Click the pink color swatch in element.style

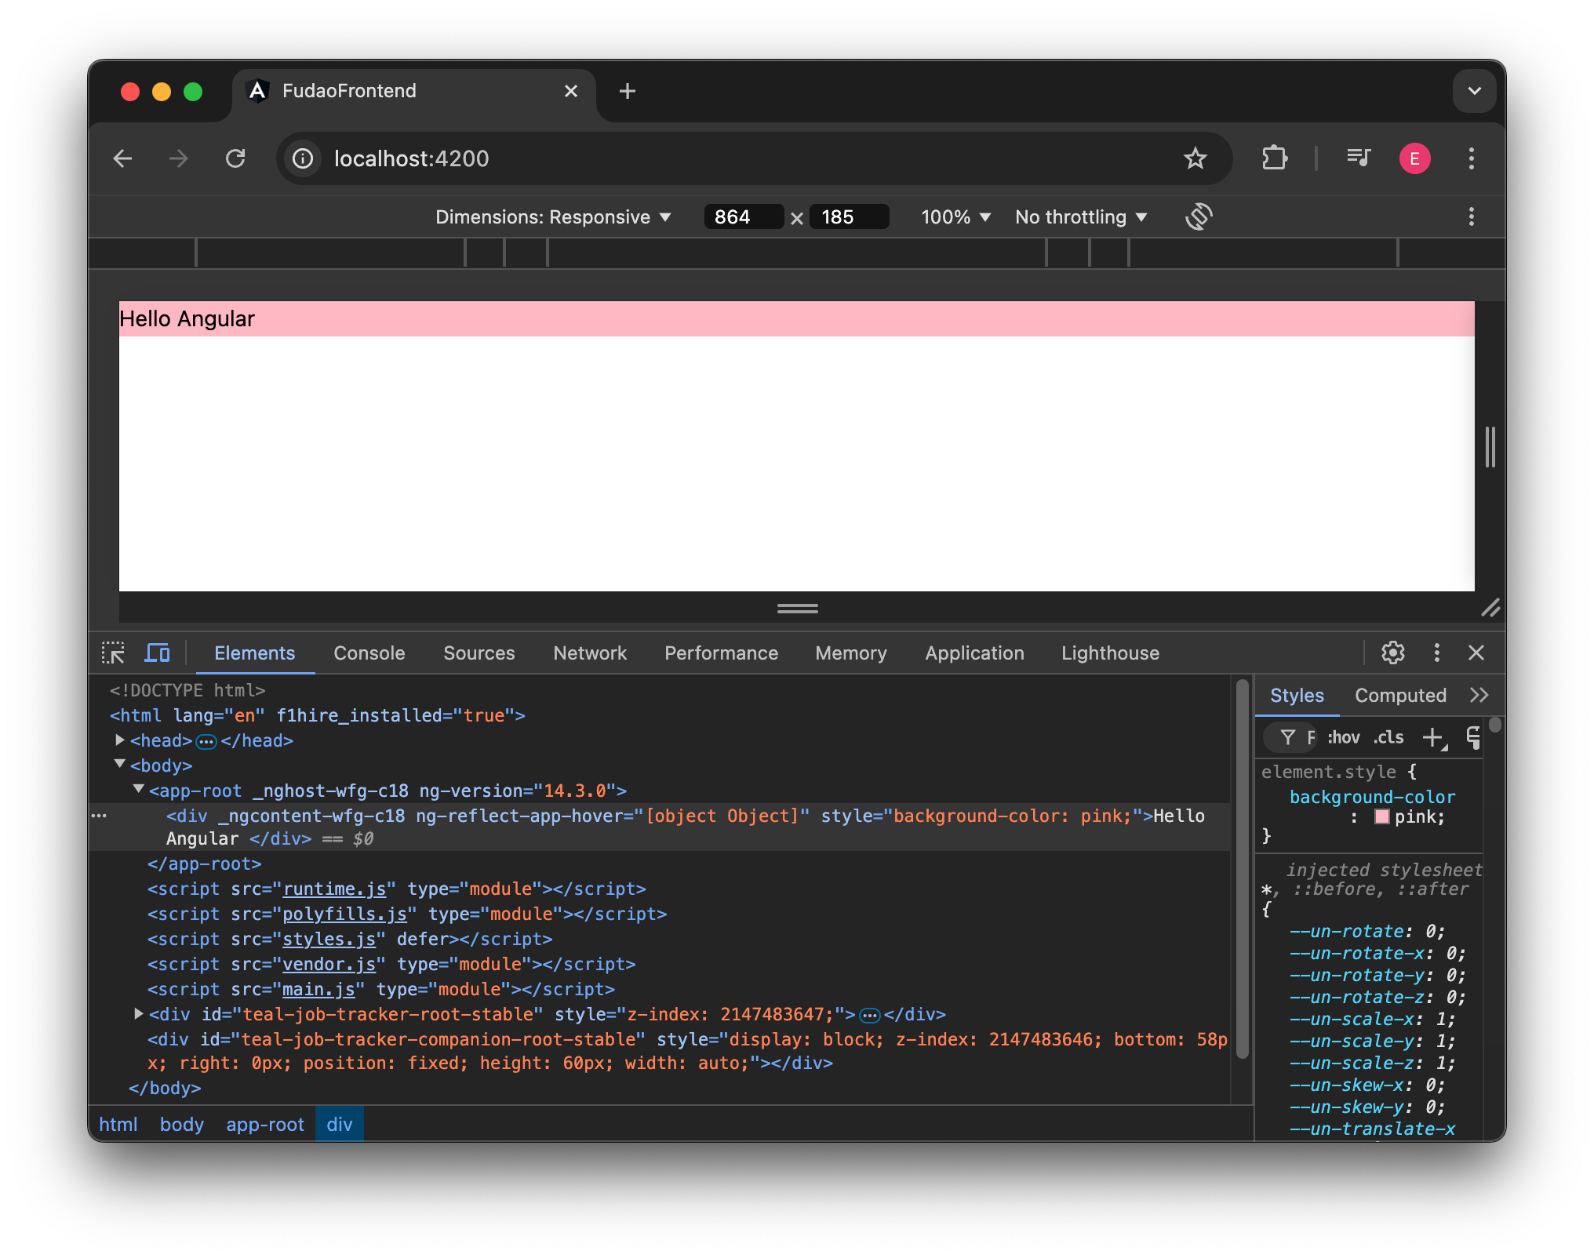[1381, 816]
